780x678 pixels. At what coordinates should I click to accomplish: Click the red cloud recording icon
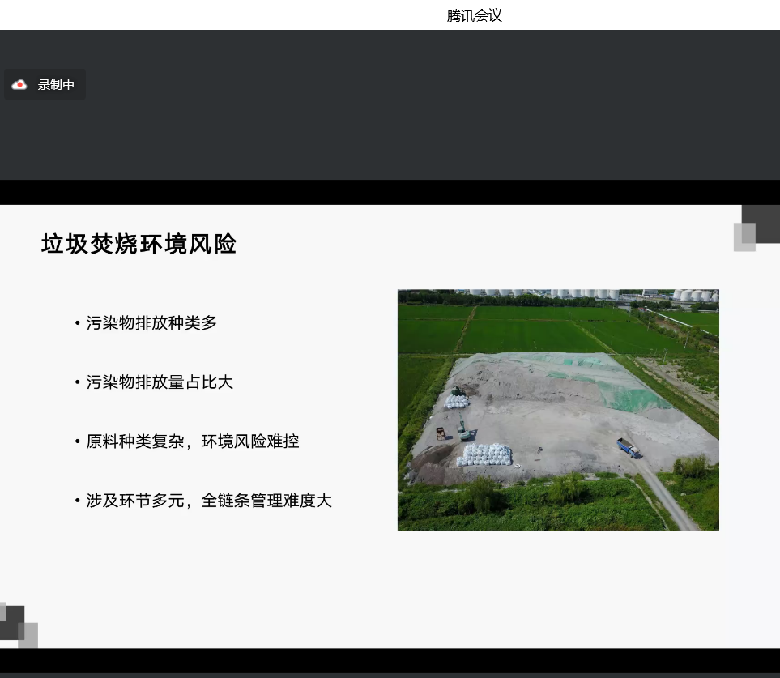click(19, 85)
